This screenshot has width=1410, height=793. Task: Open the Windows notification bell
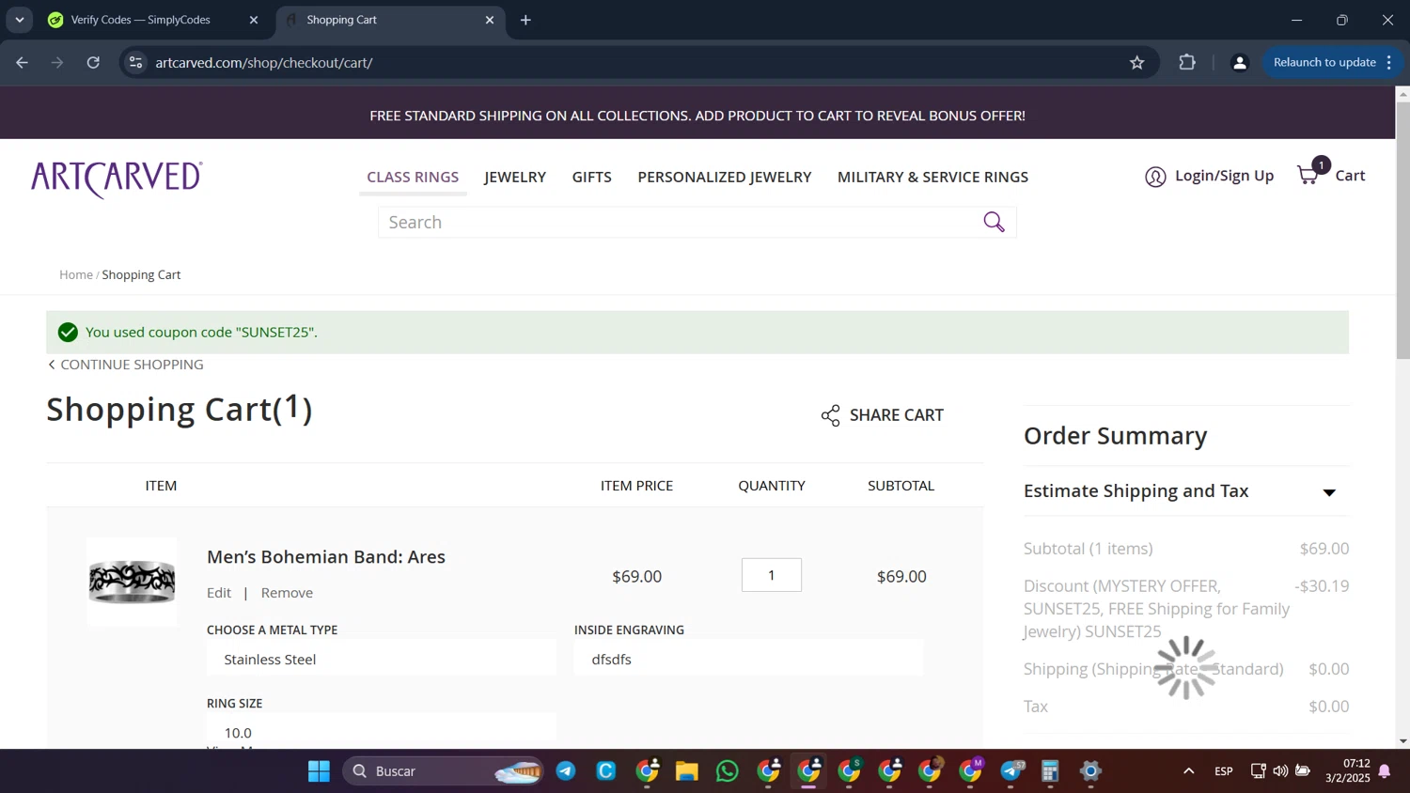pos(1385,771)
